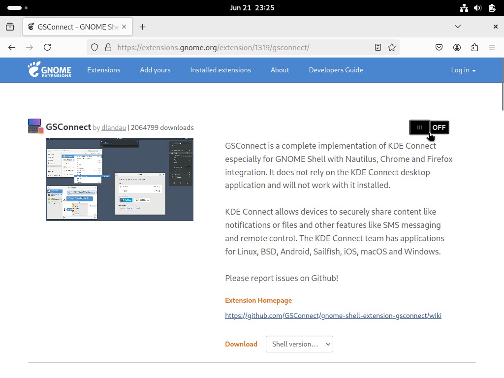The image size is (504, 378).
Task: Open the About nav item
Action: point(280,70)
